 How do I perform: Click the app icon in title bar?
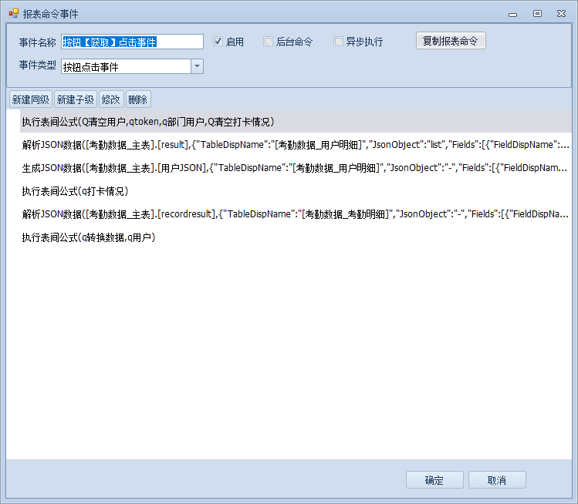coord(13,13)
